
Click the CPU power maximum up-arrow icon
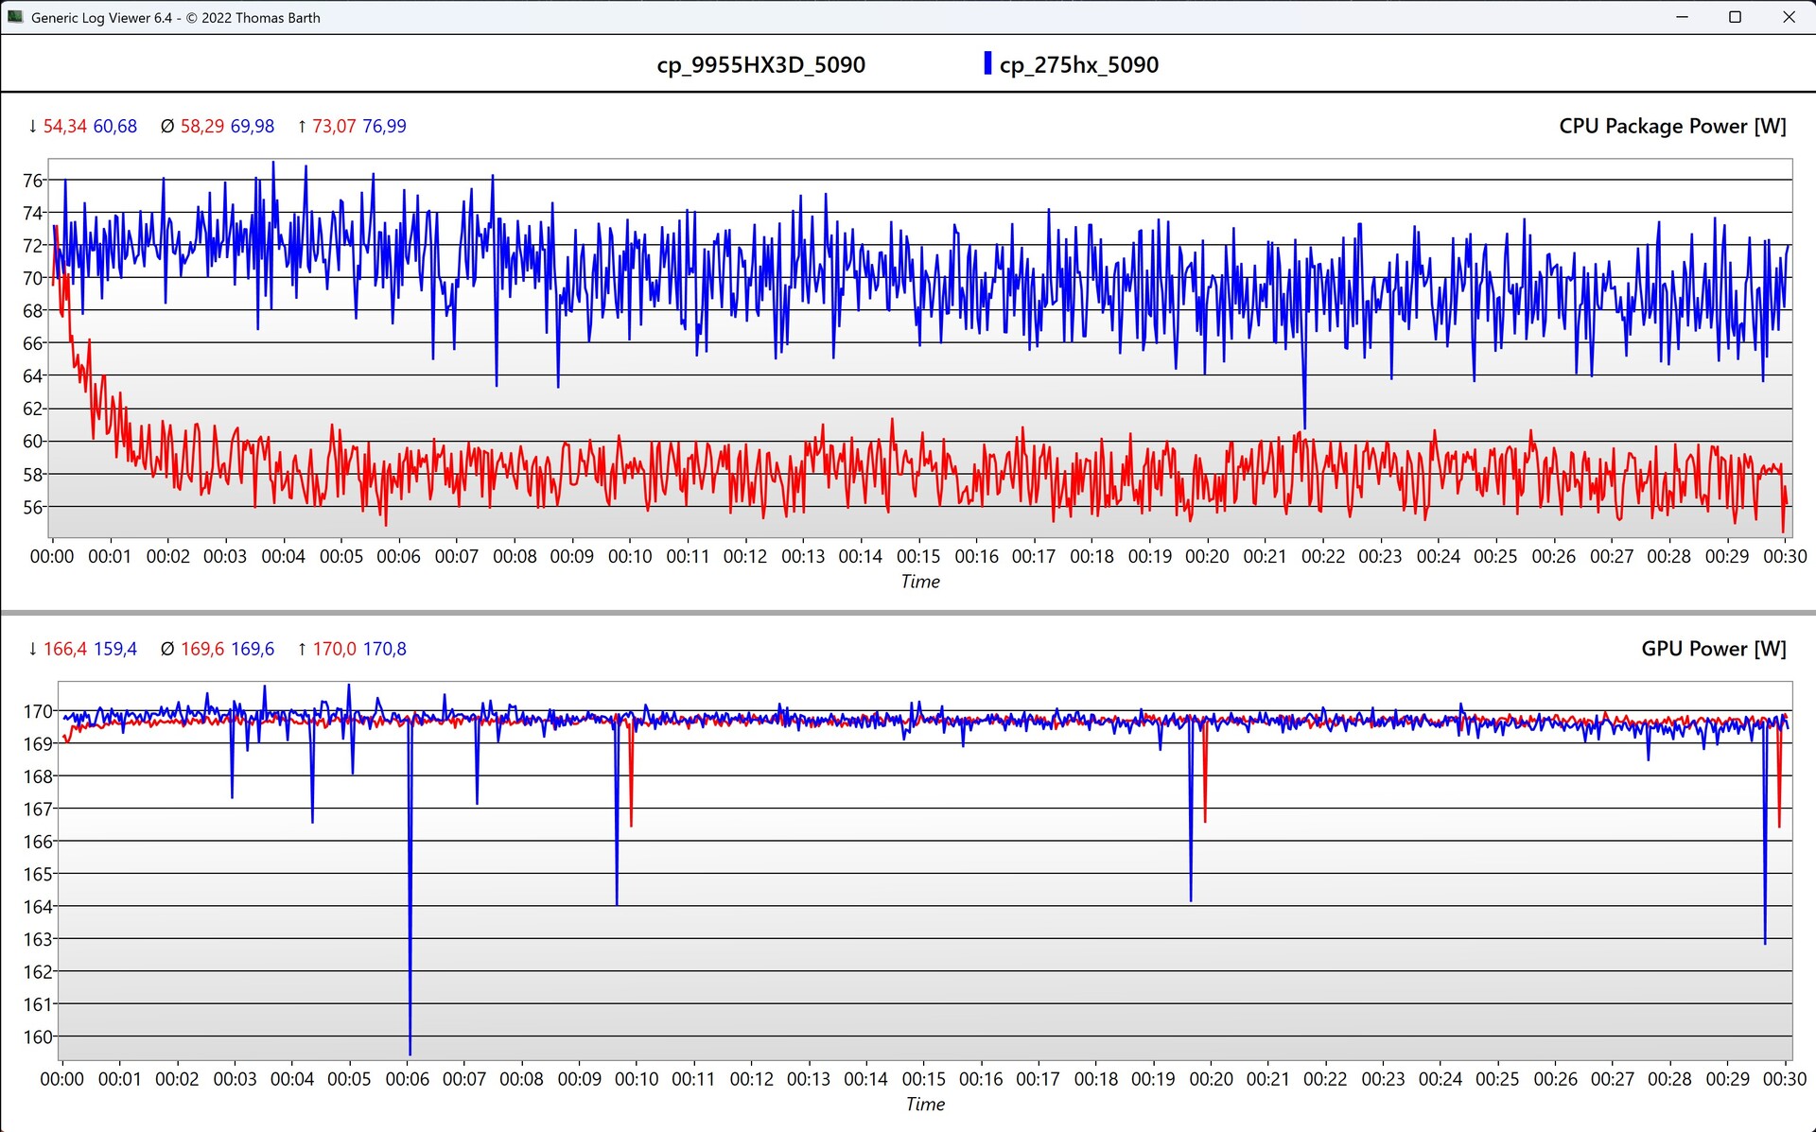[x=302, y=126]
